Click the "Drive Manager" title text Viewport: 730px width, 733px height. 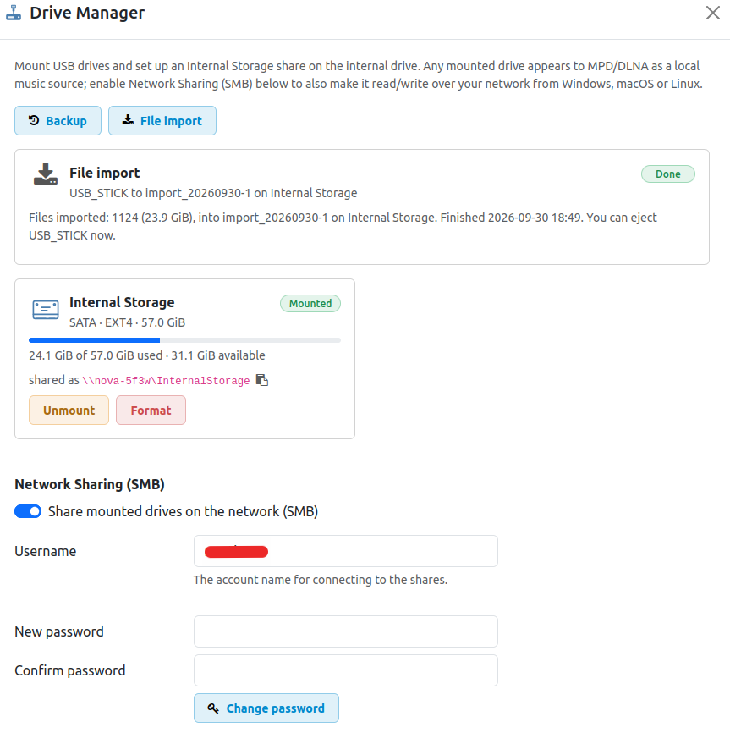[x=87, y=13]
